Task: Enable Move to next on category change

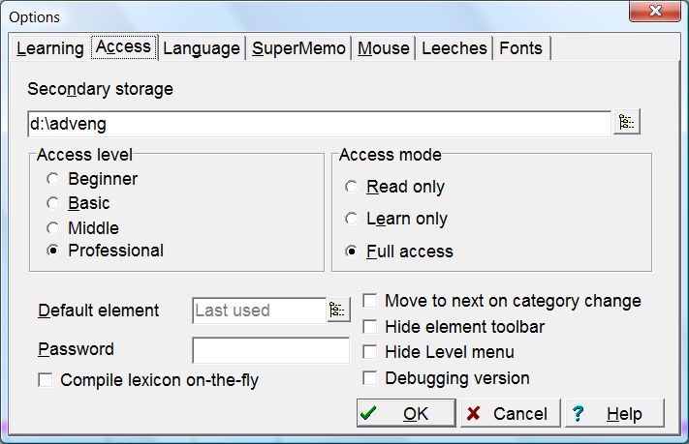Action: (x=370, y=301)
